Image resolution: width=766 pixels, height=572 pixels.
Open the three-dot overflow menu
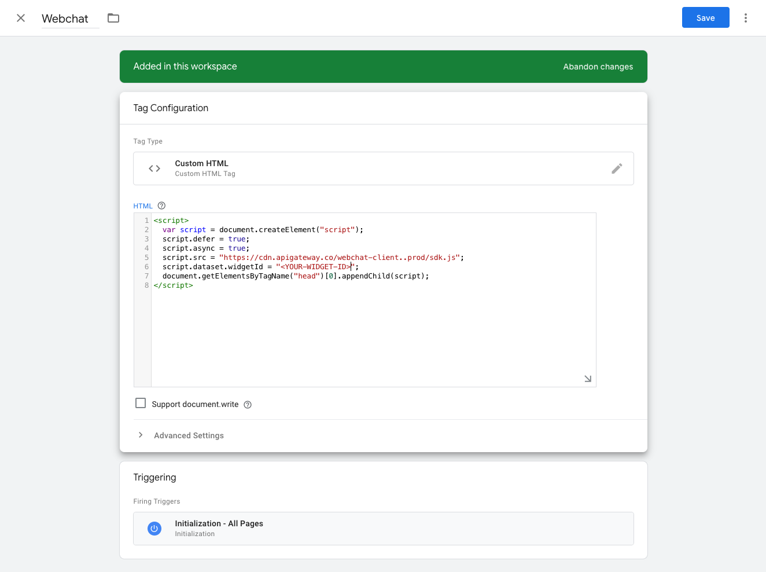(746, 18)
